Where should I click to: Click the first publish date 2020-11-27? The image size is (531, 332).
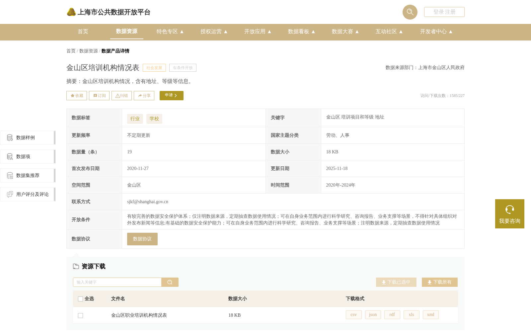click(138, 169)
